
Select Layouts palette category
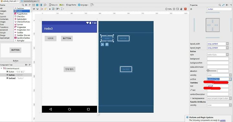click(x=3, y=16)
